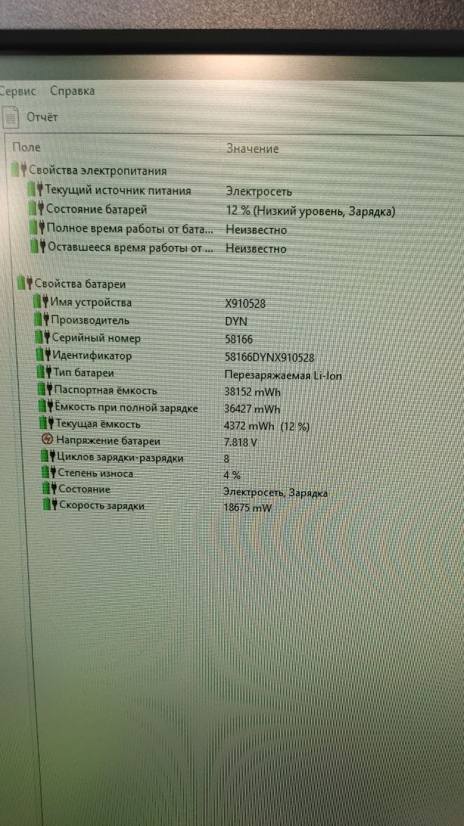Click the charge rate value 18675 mW

247,509
